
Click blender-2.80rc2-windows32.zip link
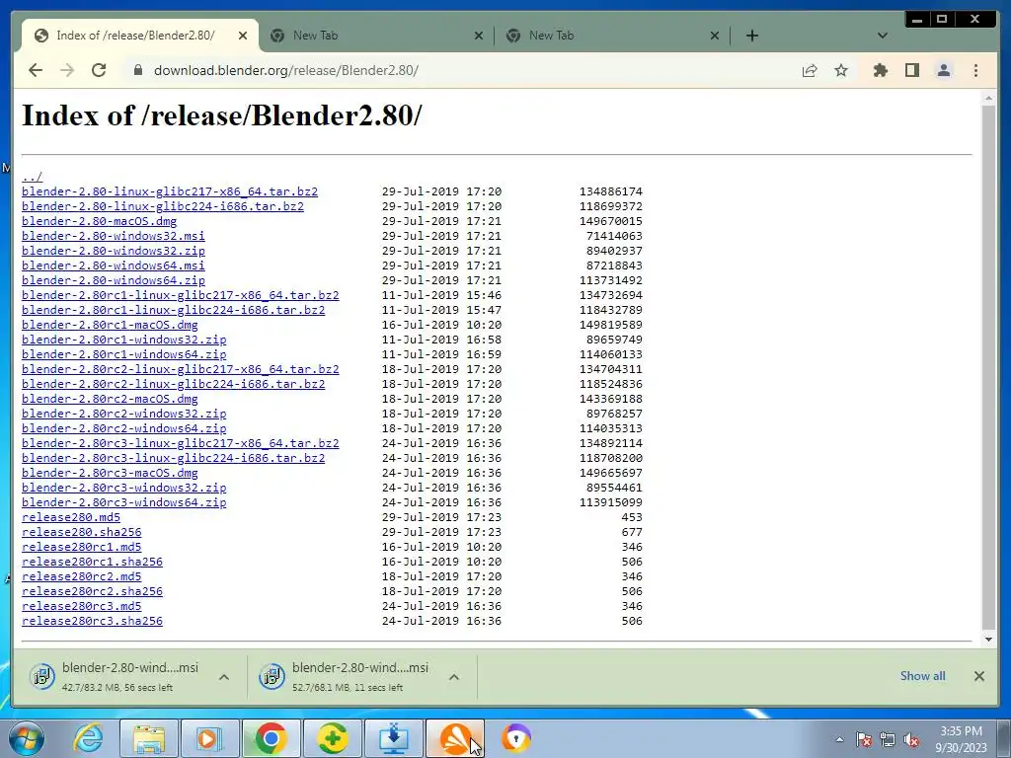click(123, 414)
